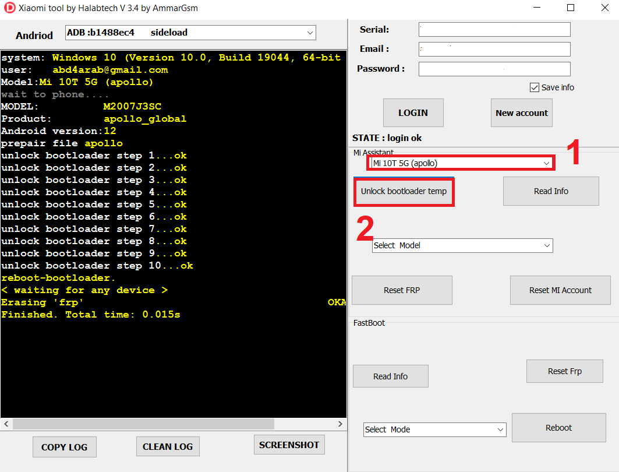Viewport: 619px width, 472px height.
Task: Click the 'unlock bootloader step 1...ok' line
Action: 94,156
